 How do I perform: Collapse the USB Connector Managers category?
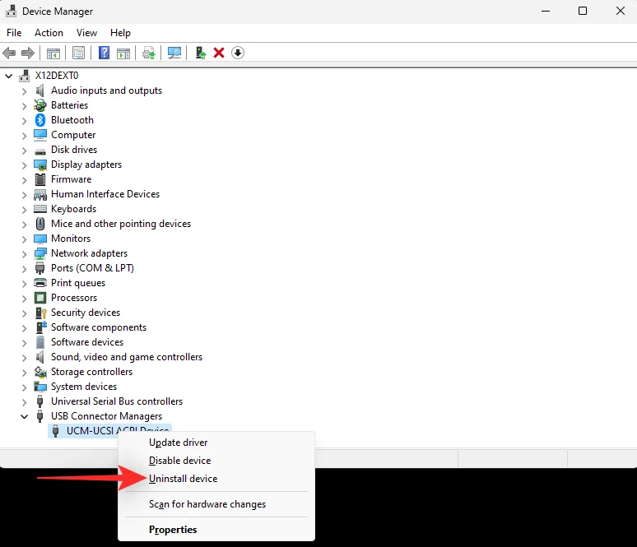click(x=24, y=417)
